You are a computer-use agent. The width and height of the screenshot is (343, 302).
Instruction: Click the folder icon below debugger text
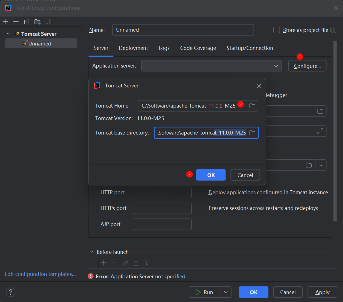(320, 111)
